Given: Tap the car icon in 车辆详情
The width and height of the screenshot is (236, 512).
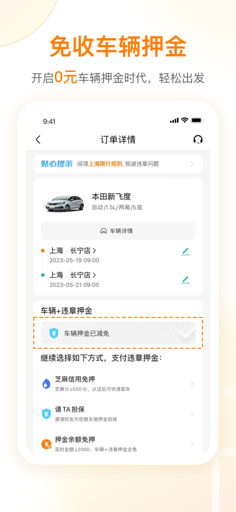Looking at the screenshot, I should 103,231.
